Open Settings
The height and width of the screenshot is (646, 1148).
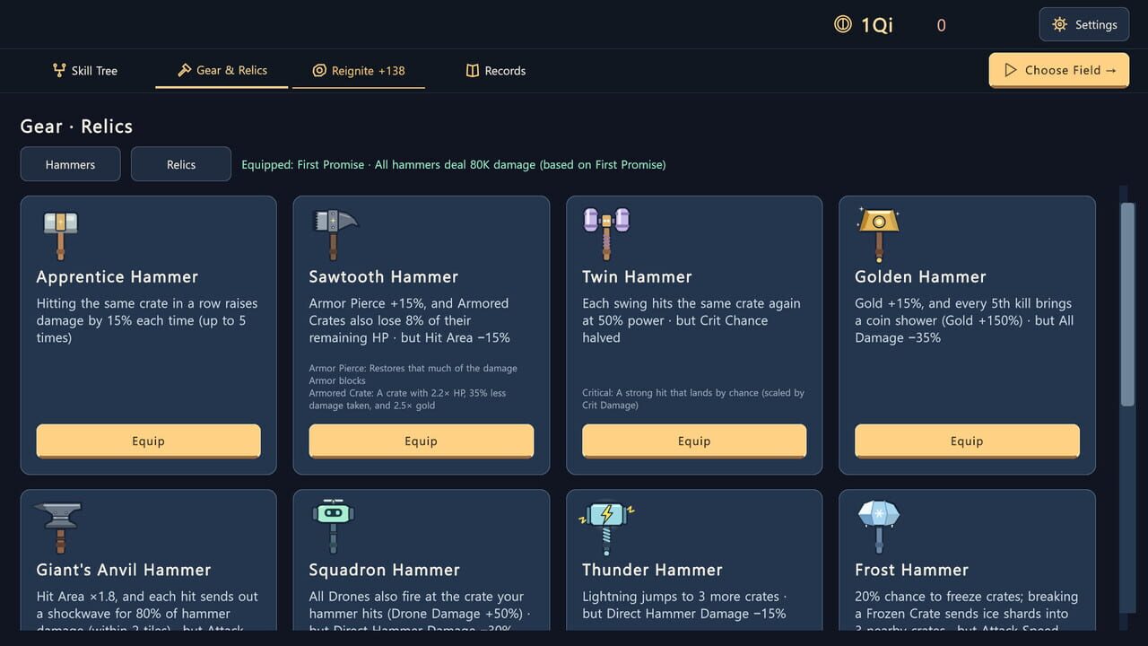click(1083, 24)
